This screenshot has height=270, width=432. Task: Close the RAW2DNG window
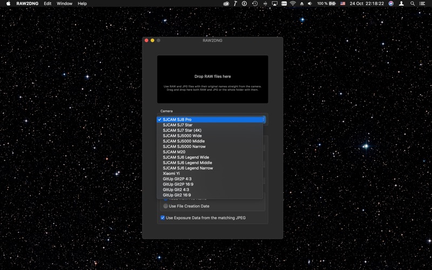coord(146,40)
